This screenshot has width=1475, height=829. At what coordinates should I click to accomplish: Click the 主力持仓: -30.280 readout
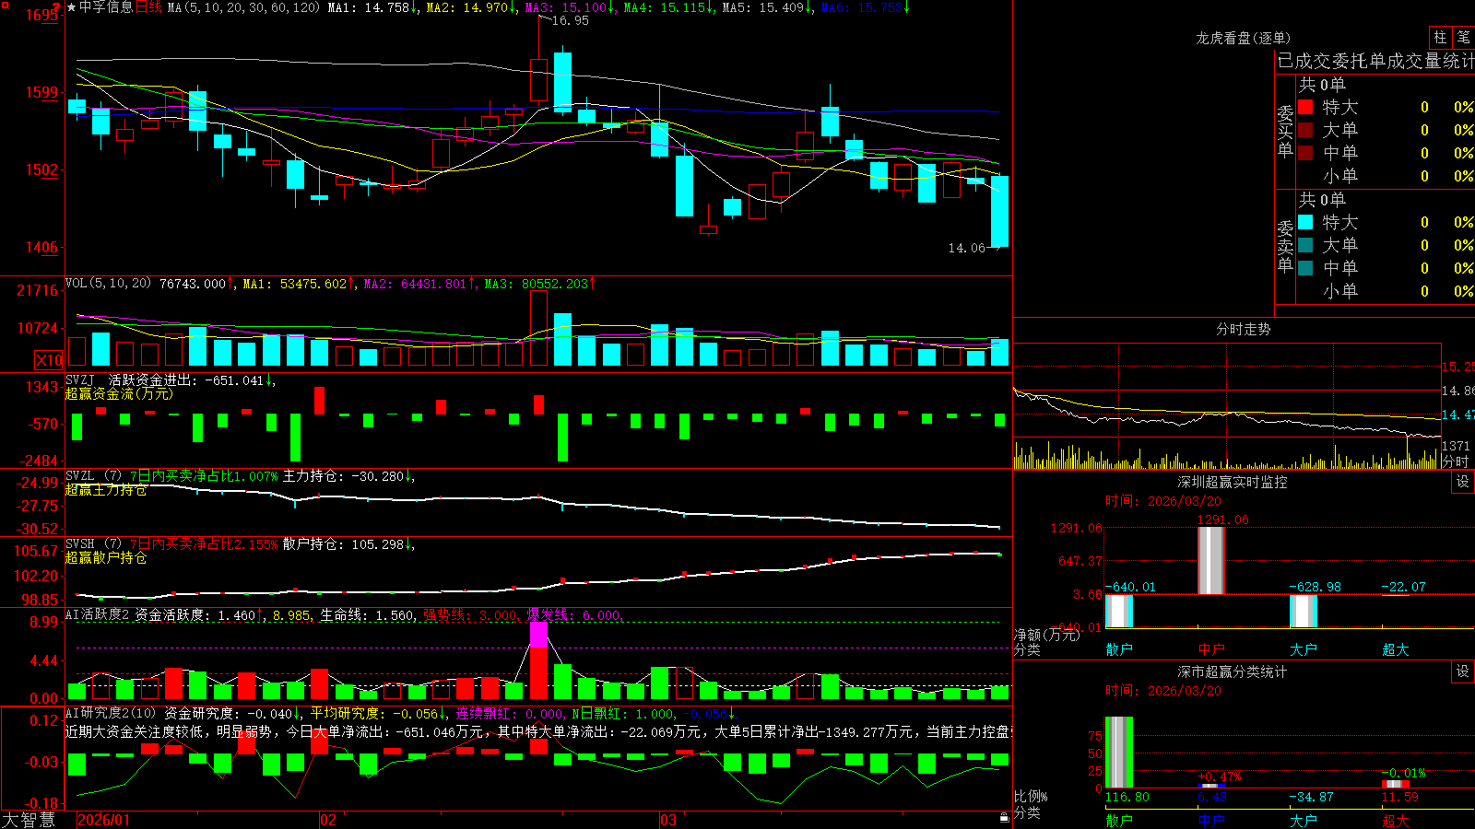pos(343,476)
